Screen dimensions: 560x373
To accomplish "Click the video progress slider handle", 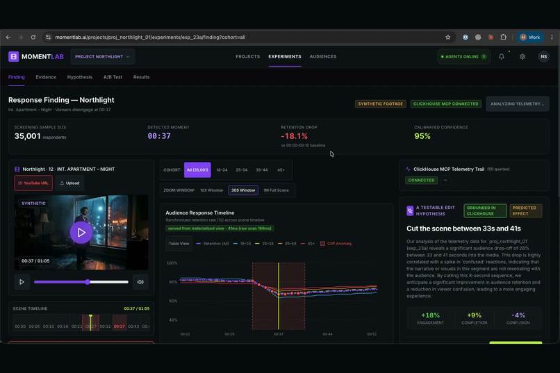I will coord(88,282).
